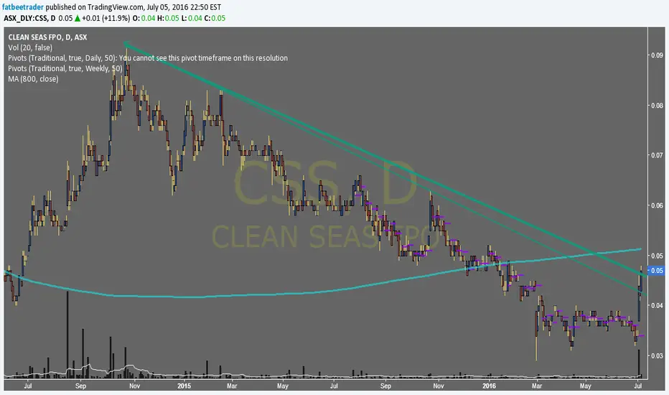Screen dimensions: 669x395
Task: Select the MA (800, close) indicator label
Action: [x=33, y=78]
